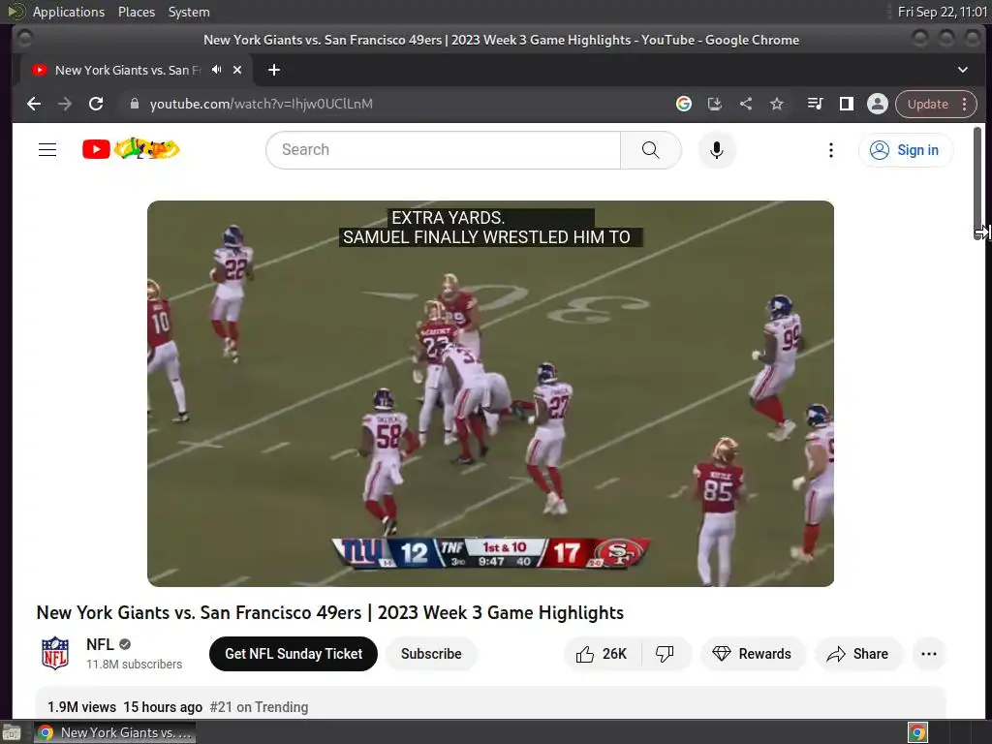This screenshot has width=992, height=744.
Task: Click the 1.9M views text
Action: [x=81, y=706]
